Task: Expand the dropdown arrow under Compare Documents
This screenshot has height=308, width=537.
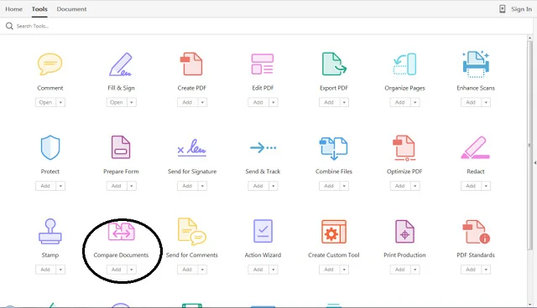Action: pyautogui.click(x=132, y=269)
